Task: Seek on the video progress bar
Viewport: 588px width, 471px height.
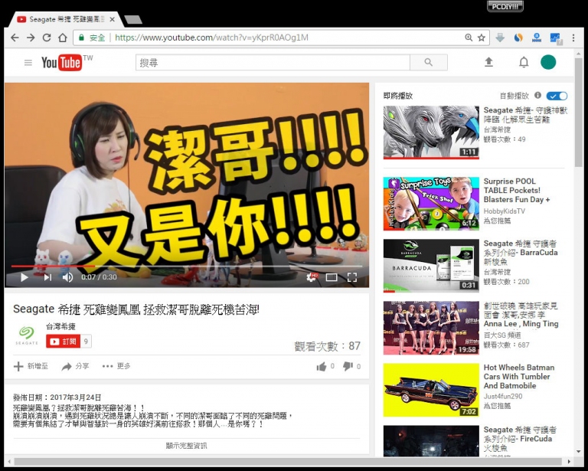Action: pos(186,266)
